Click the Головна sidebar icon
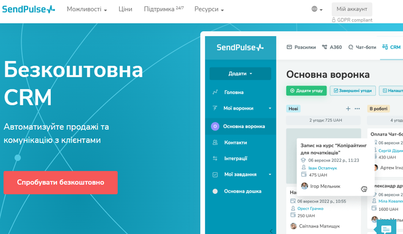The width and height of the screenshot is (403, 234). (x=215, y=92)
